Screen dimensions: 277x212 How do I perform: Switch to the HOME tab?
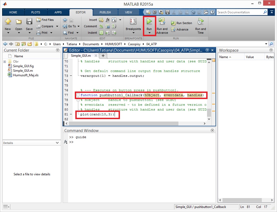coord(13,12)
